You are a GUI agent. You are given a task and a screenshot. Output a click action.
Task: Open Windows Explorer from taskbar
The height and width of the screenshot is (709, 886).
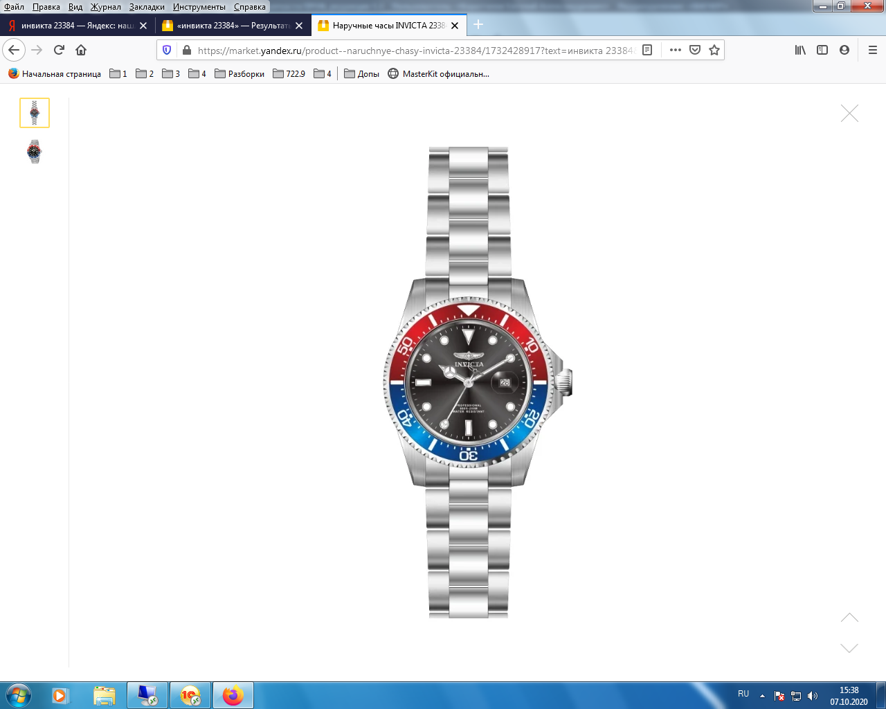click(x=105, y=695)
